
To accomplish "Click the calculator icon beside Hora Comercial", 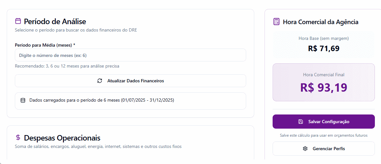I will pos(276,22).
